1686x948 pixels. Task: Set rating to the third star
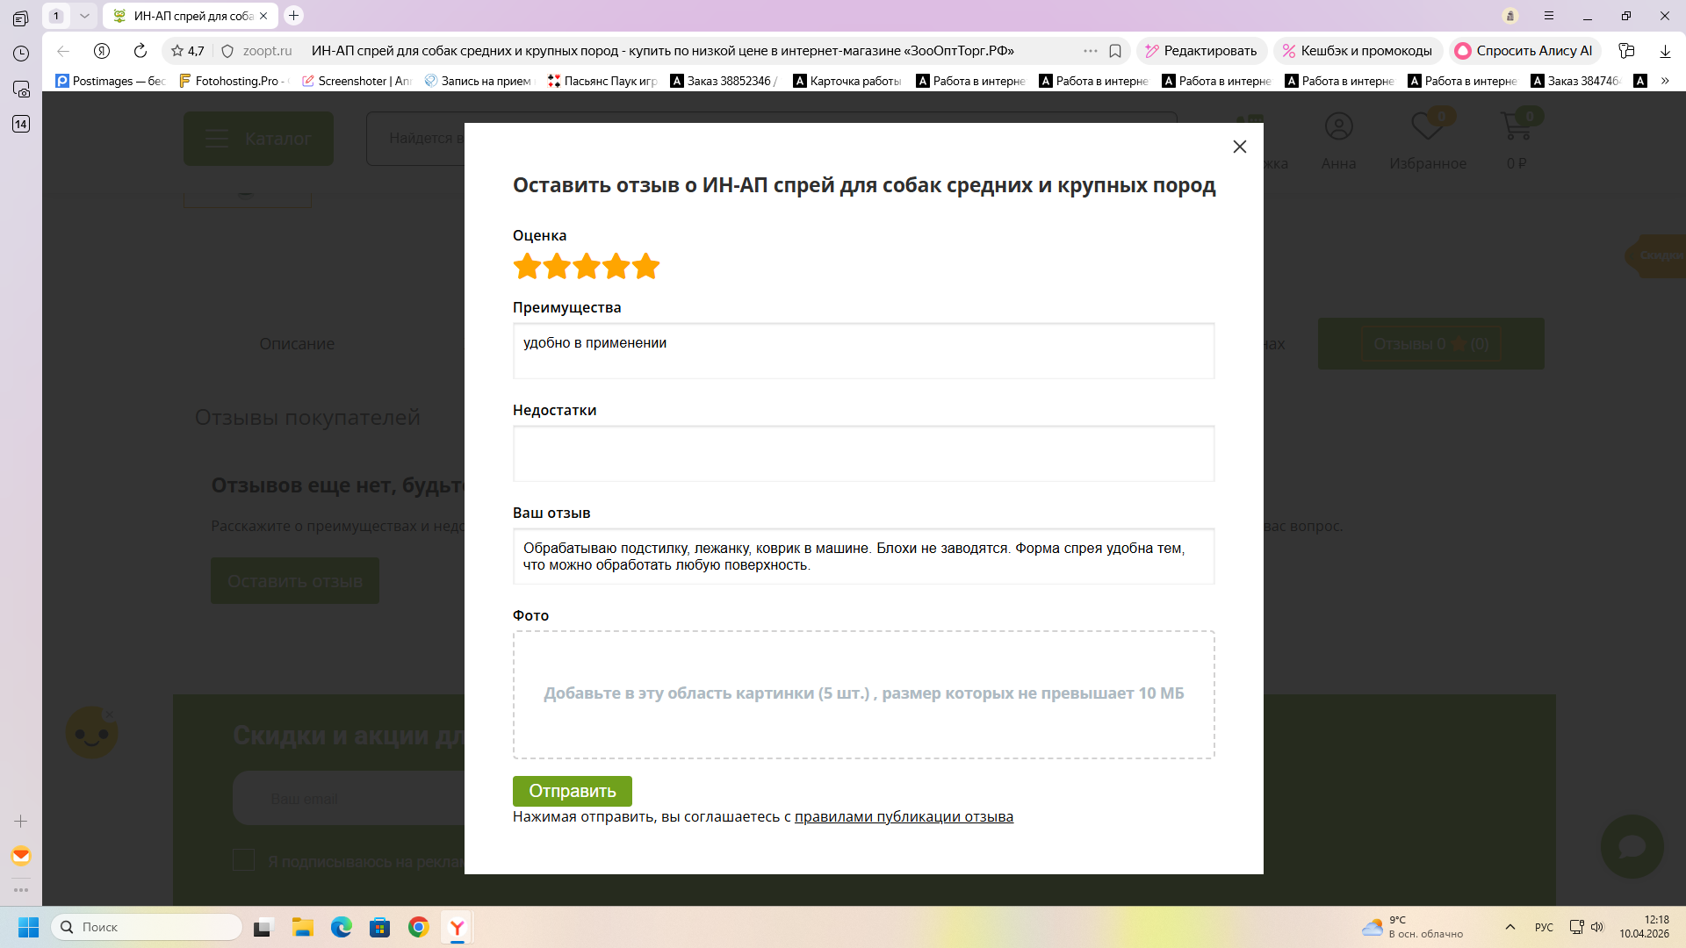pos(587,266)
